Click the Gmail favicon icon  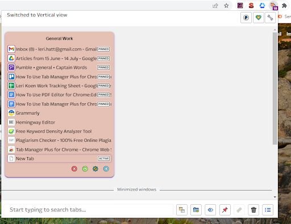pos(11,49)
